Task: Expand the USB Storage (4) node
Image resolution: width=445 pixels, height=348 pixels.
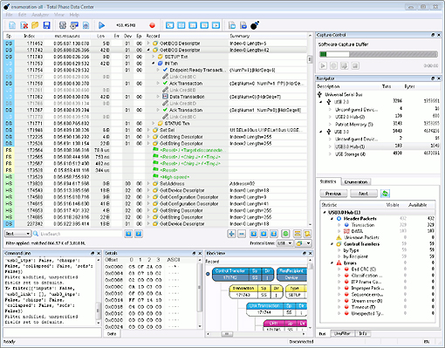Action: pyautogui.click(x=330, y=154)
